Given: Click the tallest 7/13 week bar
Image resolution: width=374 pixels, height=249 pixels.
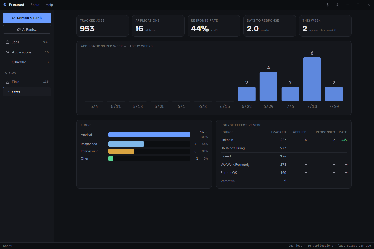Looking at the screenshot, I should 312,79.
